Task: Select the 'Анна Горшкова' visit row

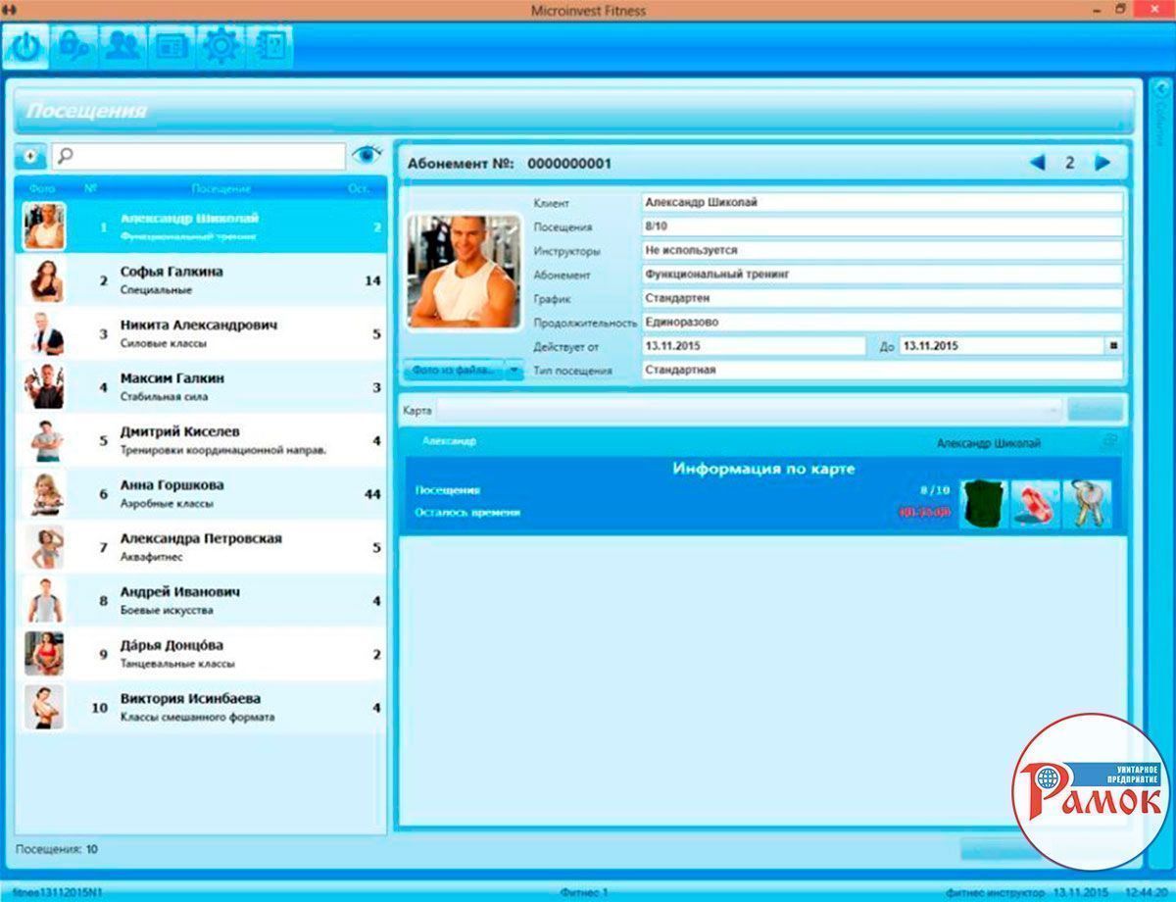Action: pyautogui.click(x=201, y=494)
